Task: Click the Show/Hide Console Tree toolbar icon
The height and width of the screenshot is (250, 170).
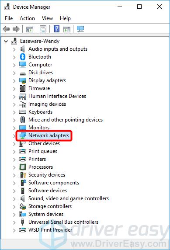Action: pos(30,29)
